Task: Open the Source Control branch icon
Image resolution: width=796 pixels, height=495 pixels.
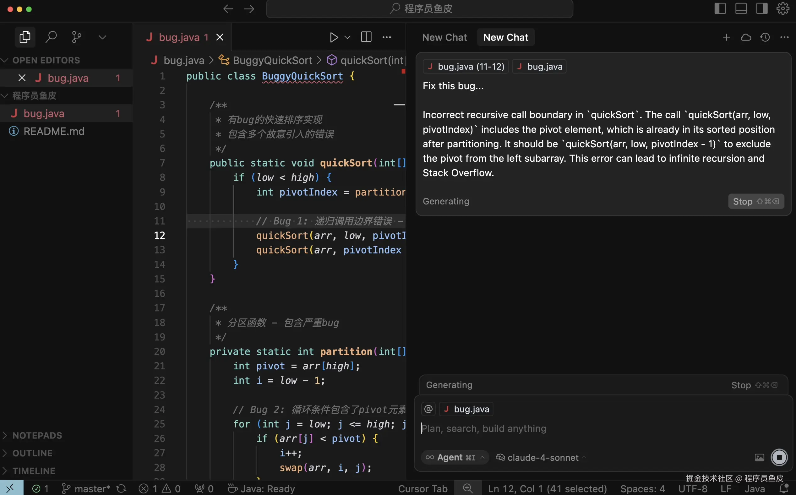Action: (76, 37)
